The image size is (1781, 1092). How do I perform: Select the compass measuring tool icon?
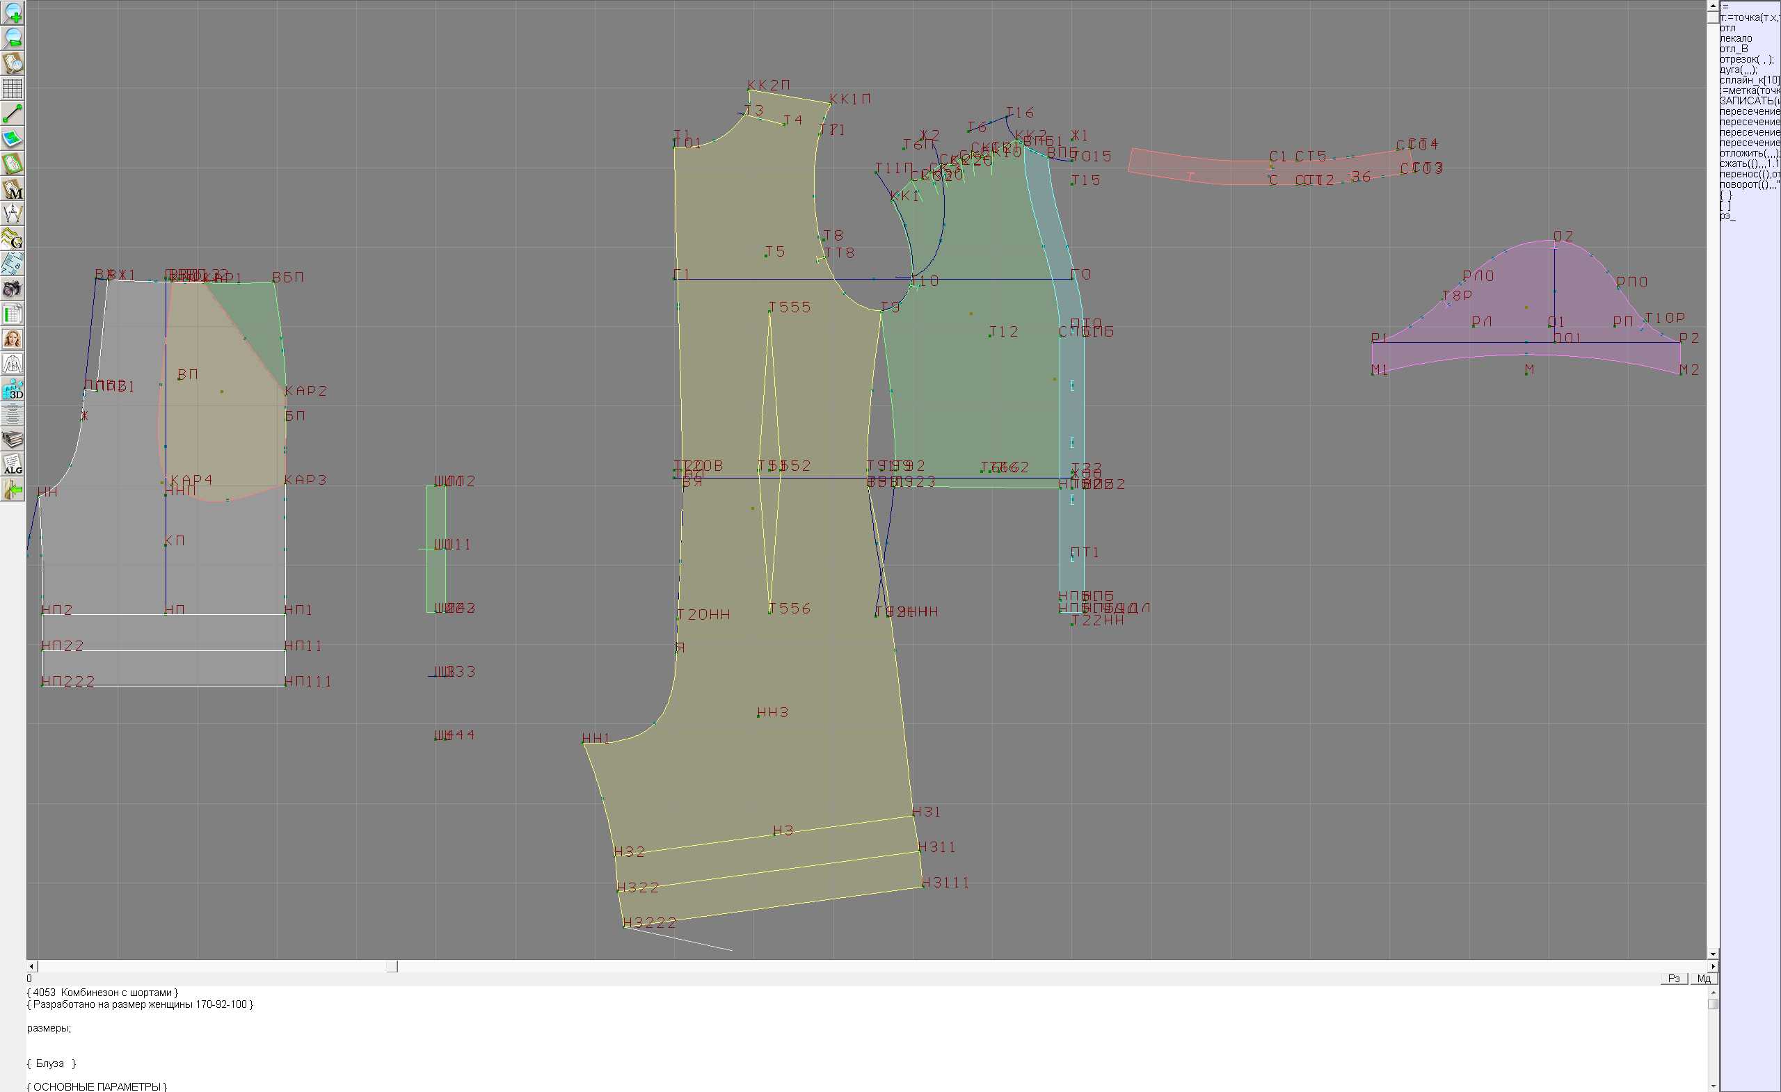coord(13,214)
